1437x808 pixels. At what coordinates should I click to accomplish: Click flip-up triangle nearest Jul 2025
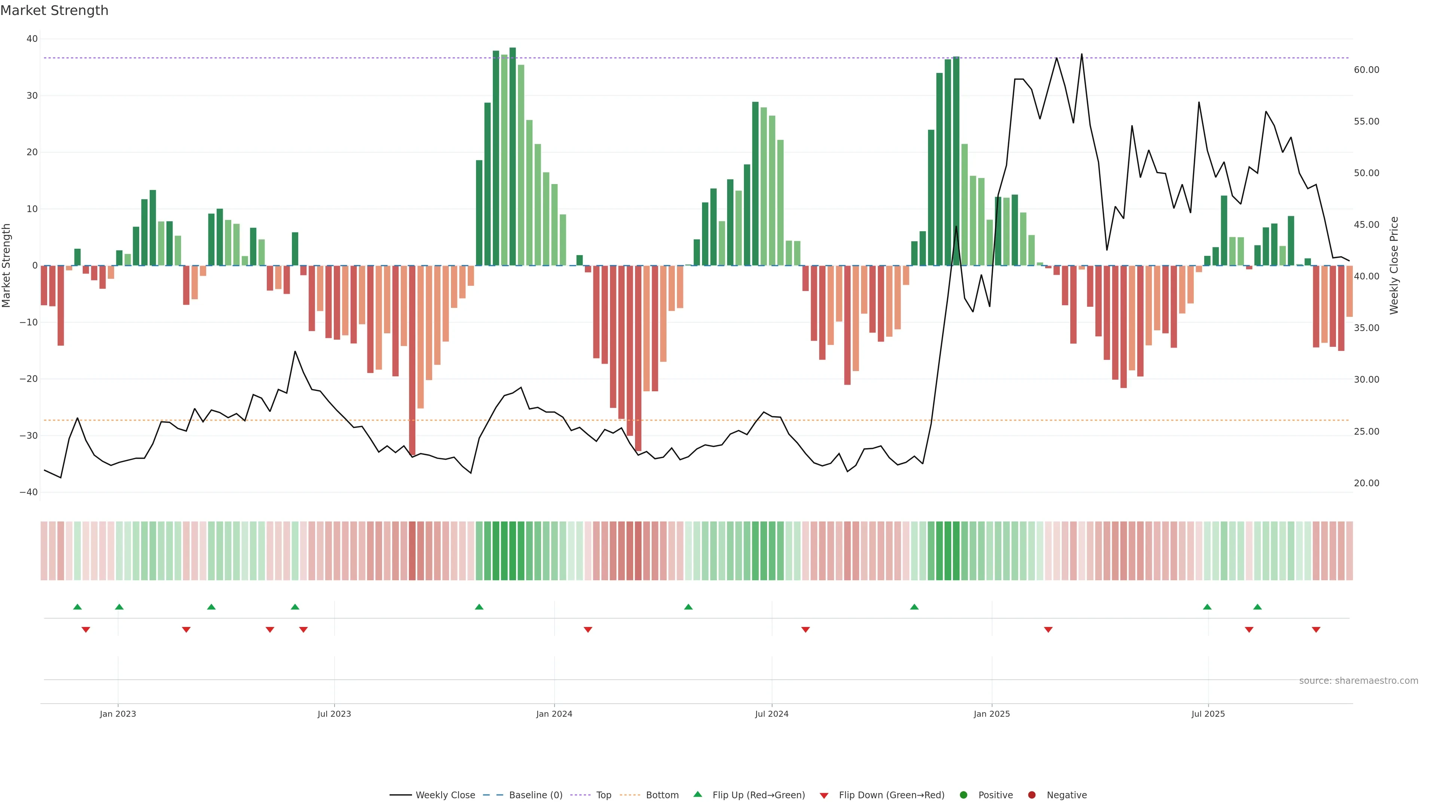pos(1207,607)
